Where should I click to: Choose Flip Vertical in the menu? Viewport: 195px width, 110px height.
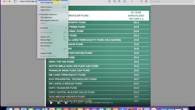pos(53,46)
